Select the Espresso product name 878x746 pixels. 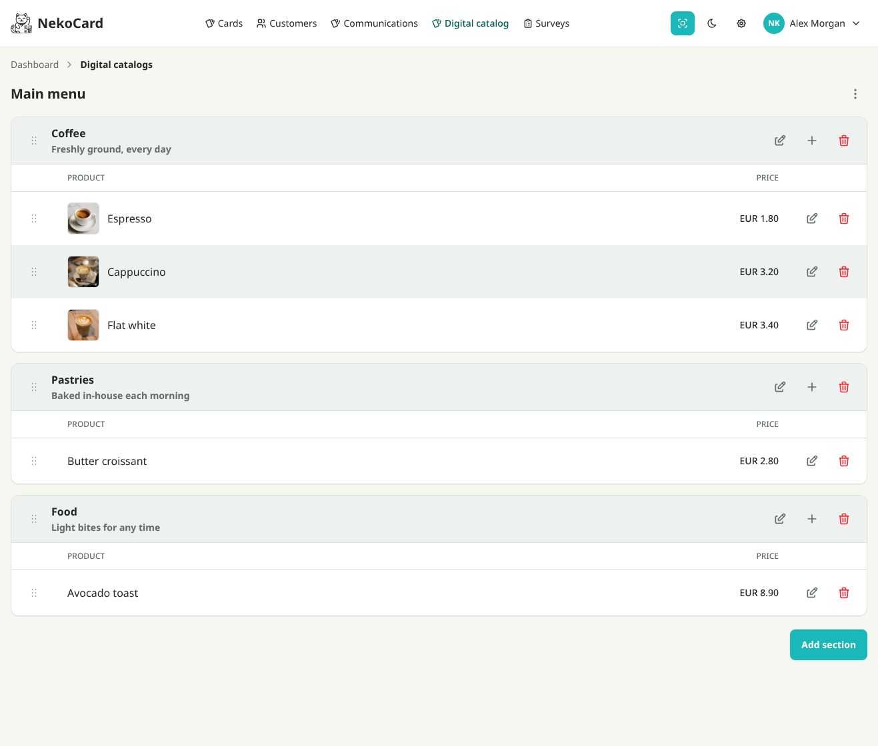129,218
